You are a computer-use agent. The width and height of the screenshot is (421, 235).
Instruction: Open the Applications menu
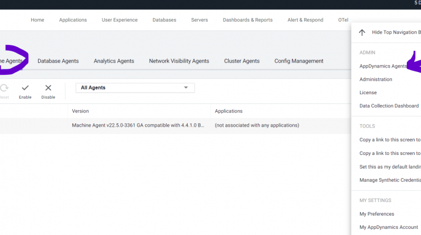coord(73,20)
